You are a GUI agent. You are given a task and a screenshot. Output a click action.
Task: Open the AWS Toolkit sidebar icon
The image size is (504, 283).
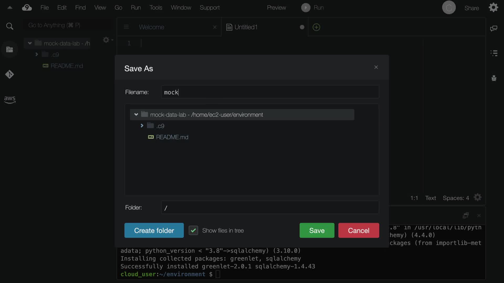coord(10,99)
